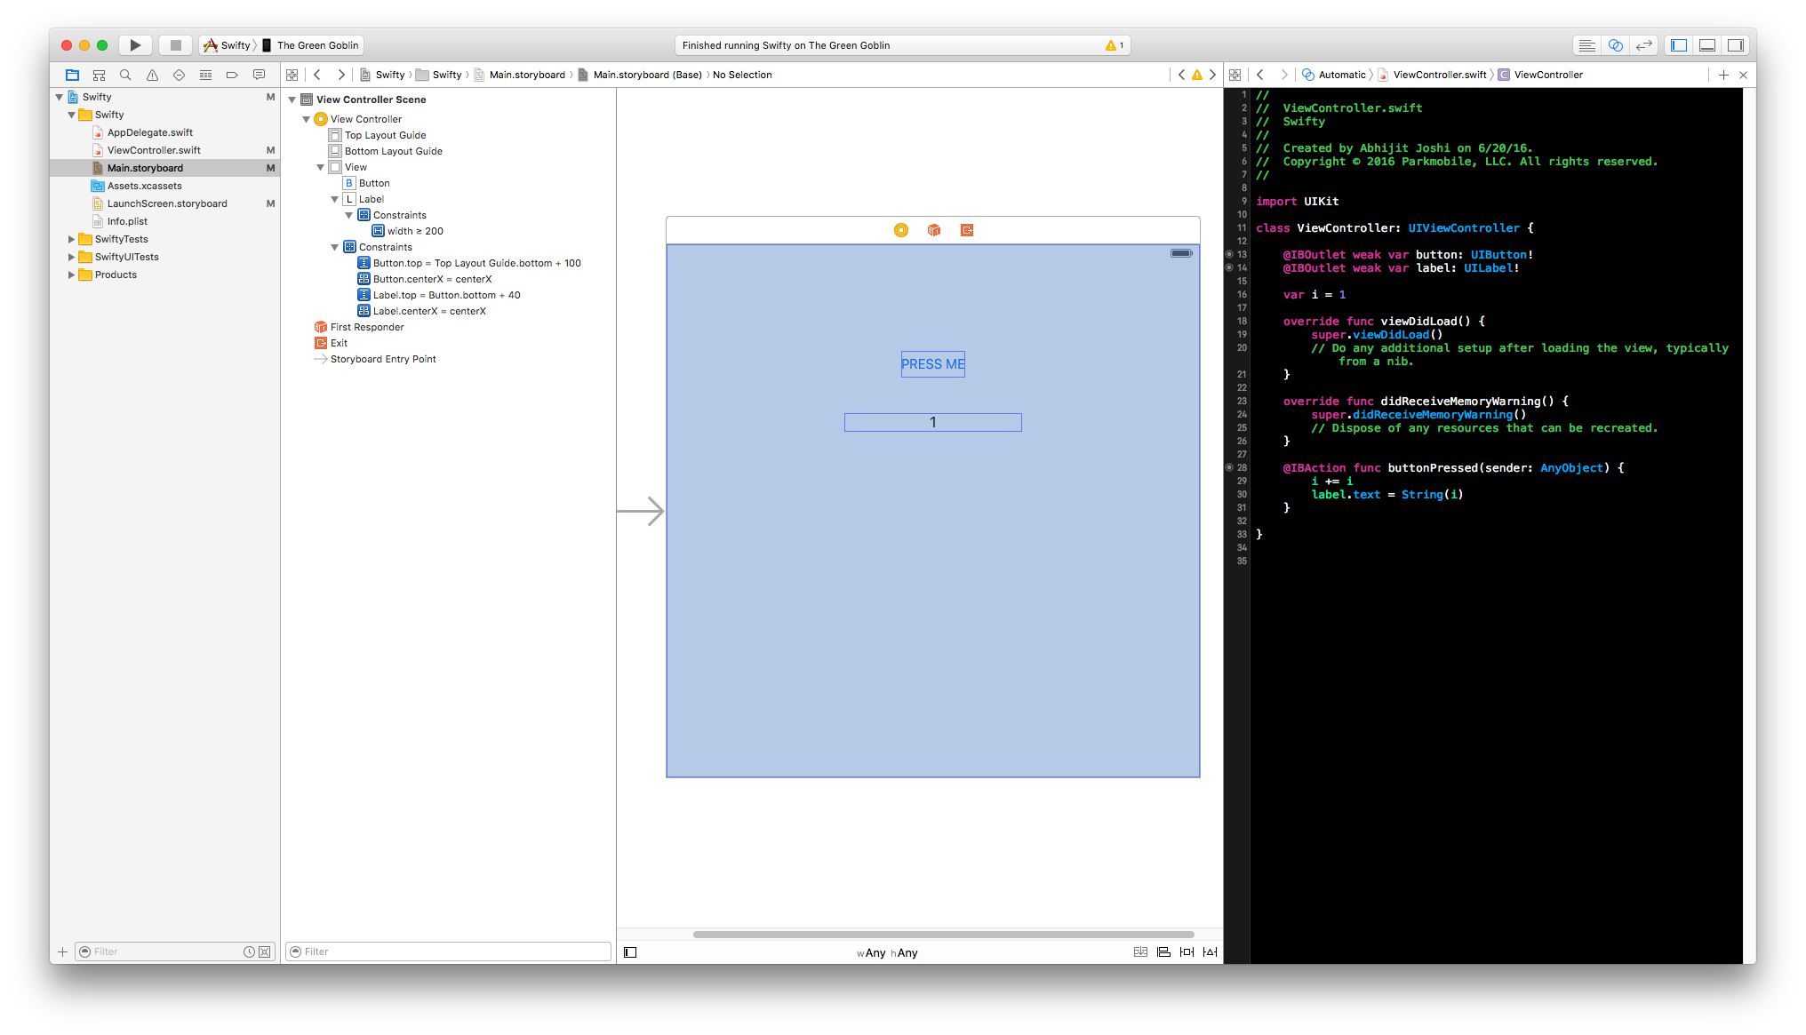Stop the running scheme
This screenshot has width=1806, height=1035.
(176, 45)
